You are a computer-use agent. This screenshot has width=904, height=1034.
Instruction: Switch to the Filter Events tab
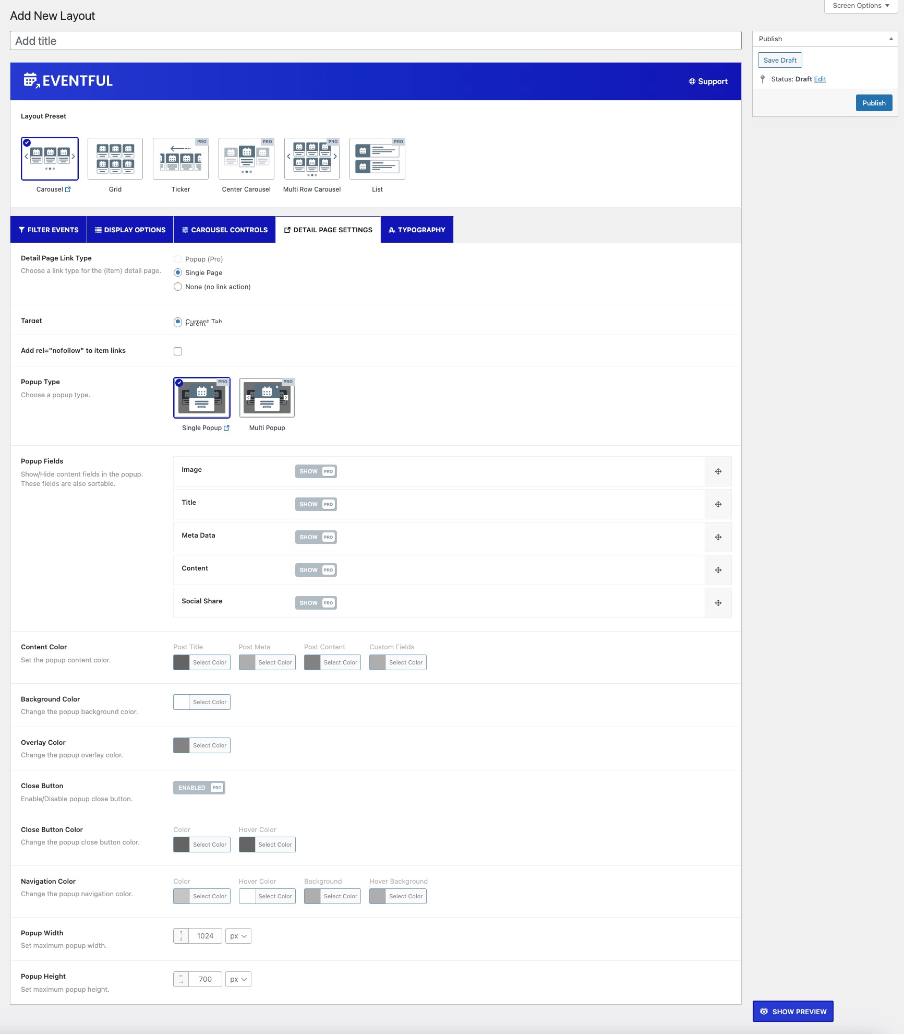[49, 230]
